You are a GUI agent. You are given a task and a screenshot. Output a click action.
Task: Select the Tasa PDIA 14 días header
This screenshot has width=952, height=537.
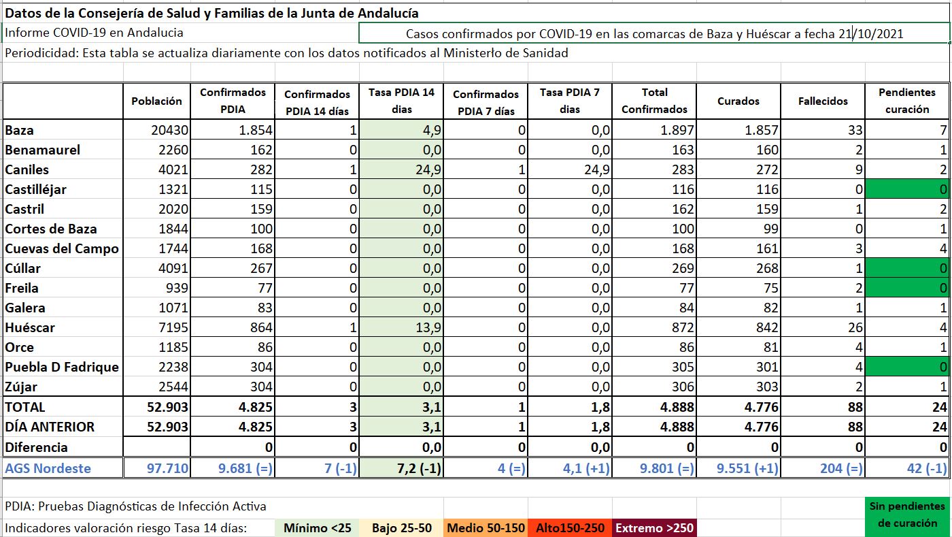[x=401, y=101]
